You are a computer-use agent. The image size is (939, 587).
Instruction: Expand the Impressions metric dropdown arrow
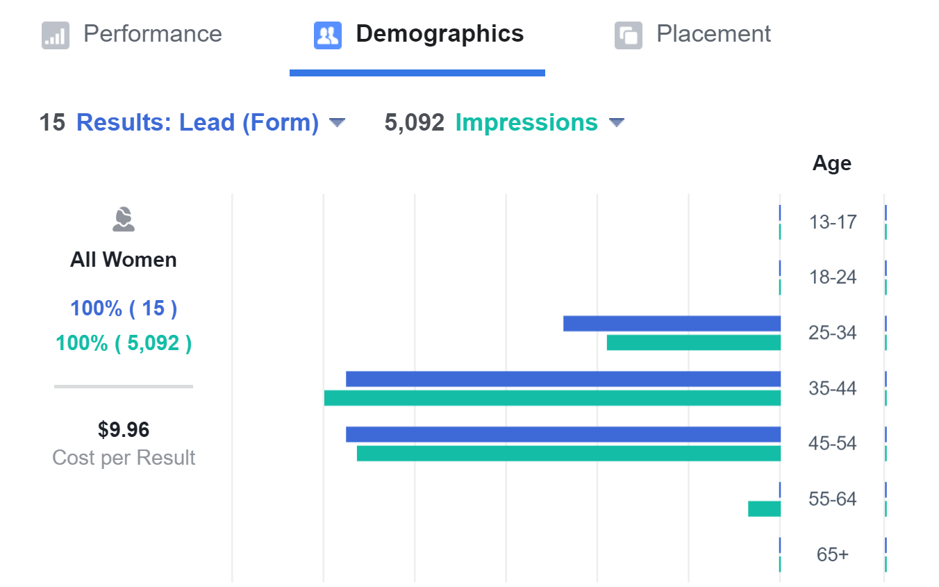[616, 123]
